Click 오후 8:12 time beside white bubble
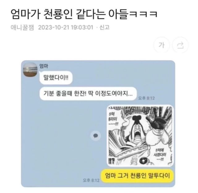The image size is (198, 193). pos(146,98)
